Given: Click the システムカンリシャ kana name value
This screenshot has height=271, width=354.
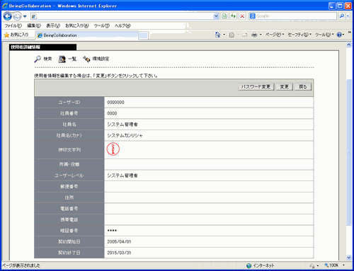Looking at the screenshot, I should coord(125,136).
